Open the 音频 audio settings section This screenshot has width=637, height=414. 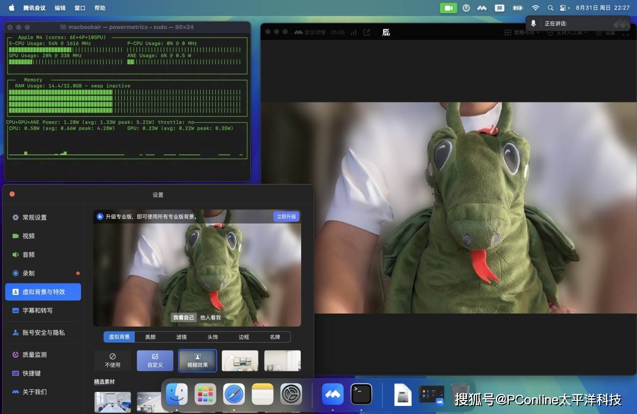click(x=29, y=255)
